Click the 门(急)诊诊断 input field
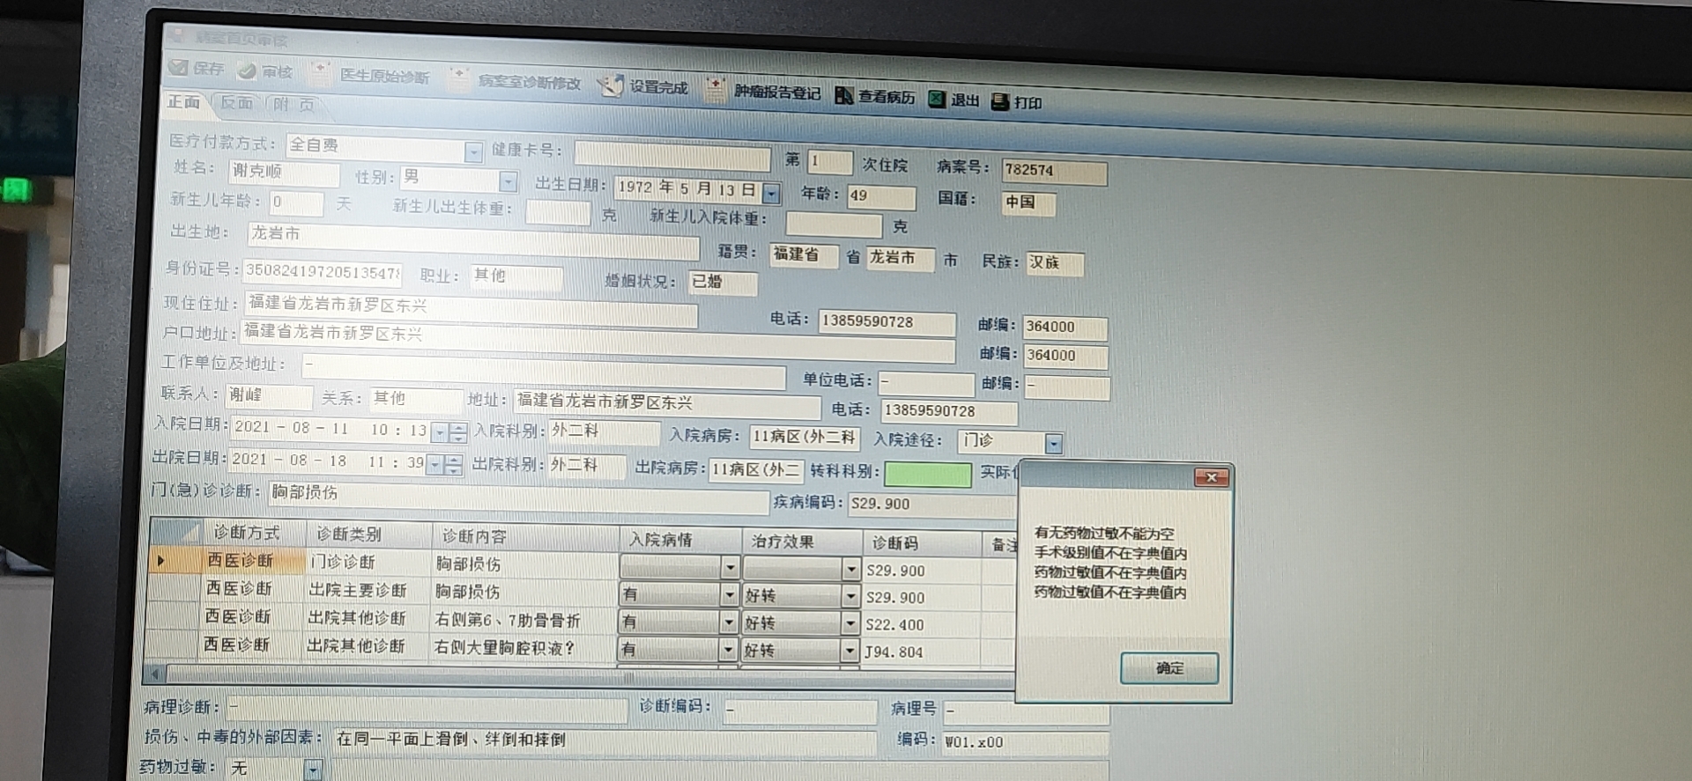This screenshot has width=1692, height=781. click(518, 497)
